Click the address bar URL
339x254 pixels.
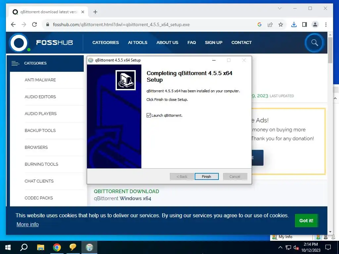(x=121, y=24)
